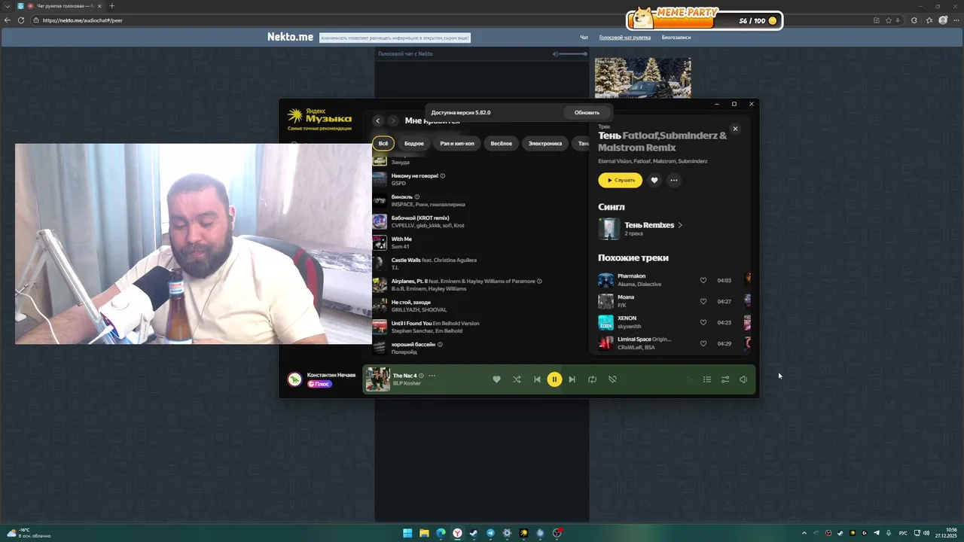Screen dimensions: 964x542
Task: Click the Nekto.me site logo
Action: [x=290, y=37]
